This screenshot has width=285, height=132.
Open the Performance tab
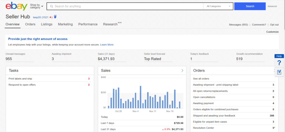[88, 24]
